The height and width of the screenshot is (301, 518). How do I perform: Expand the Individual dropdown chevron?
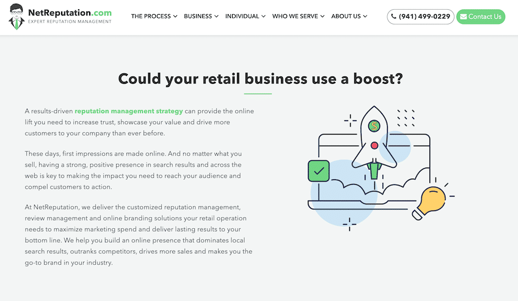(x=263, y=16)
